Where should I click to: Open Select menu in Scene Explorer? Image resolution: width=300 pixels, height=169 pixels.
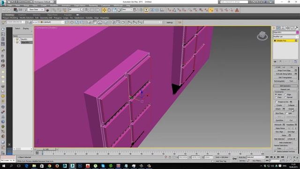pyautogui.click(x=17, y=28)
